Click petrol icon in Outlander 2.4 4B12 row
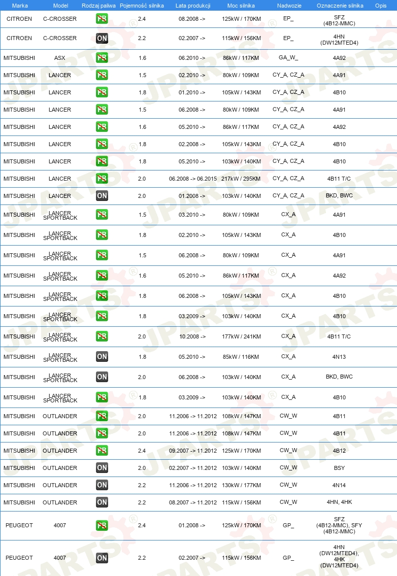The width and height of the screenshot is (397, 576). pyautogui.click(x=102, y=450)
